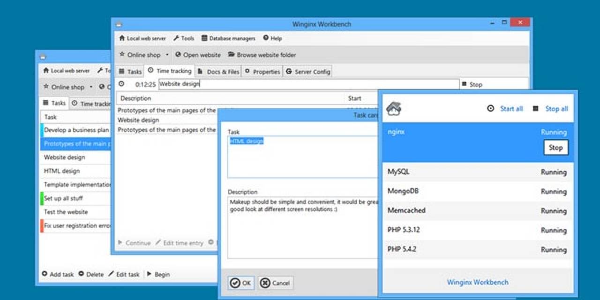
Task: Click Start all services
Action: 511,108
